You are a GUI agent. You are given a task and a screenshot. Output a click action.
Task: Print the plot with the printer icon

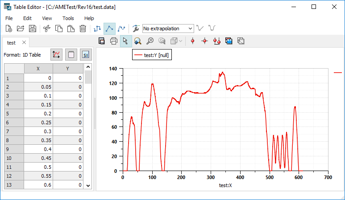114,41
